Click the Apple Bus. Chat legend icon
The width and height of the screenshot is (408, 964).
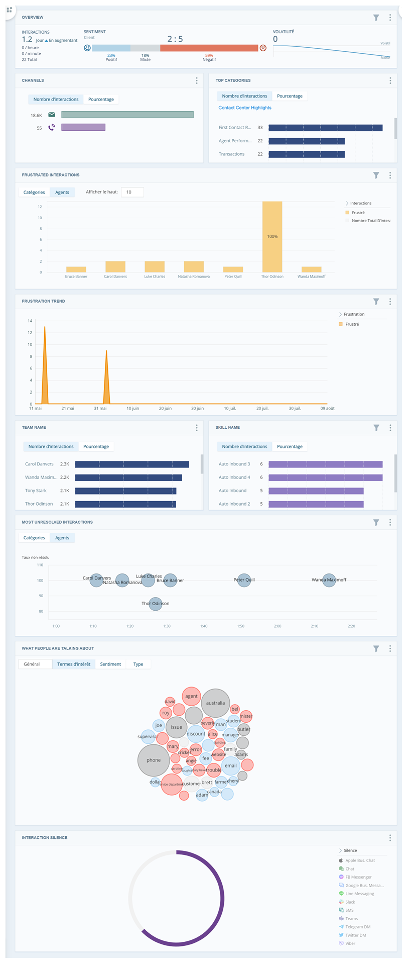click(x=341, y=860)
